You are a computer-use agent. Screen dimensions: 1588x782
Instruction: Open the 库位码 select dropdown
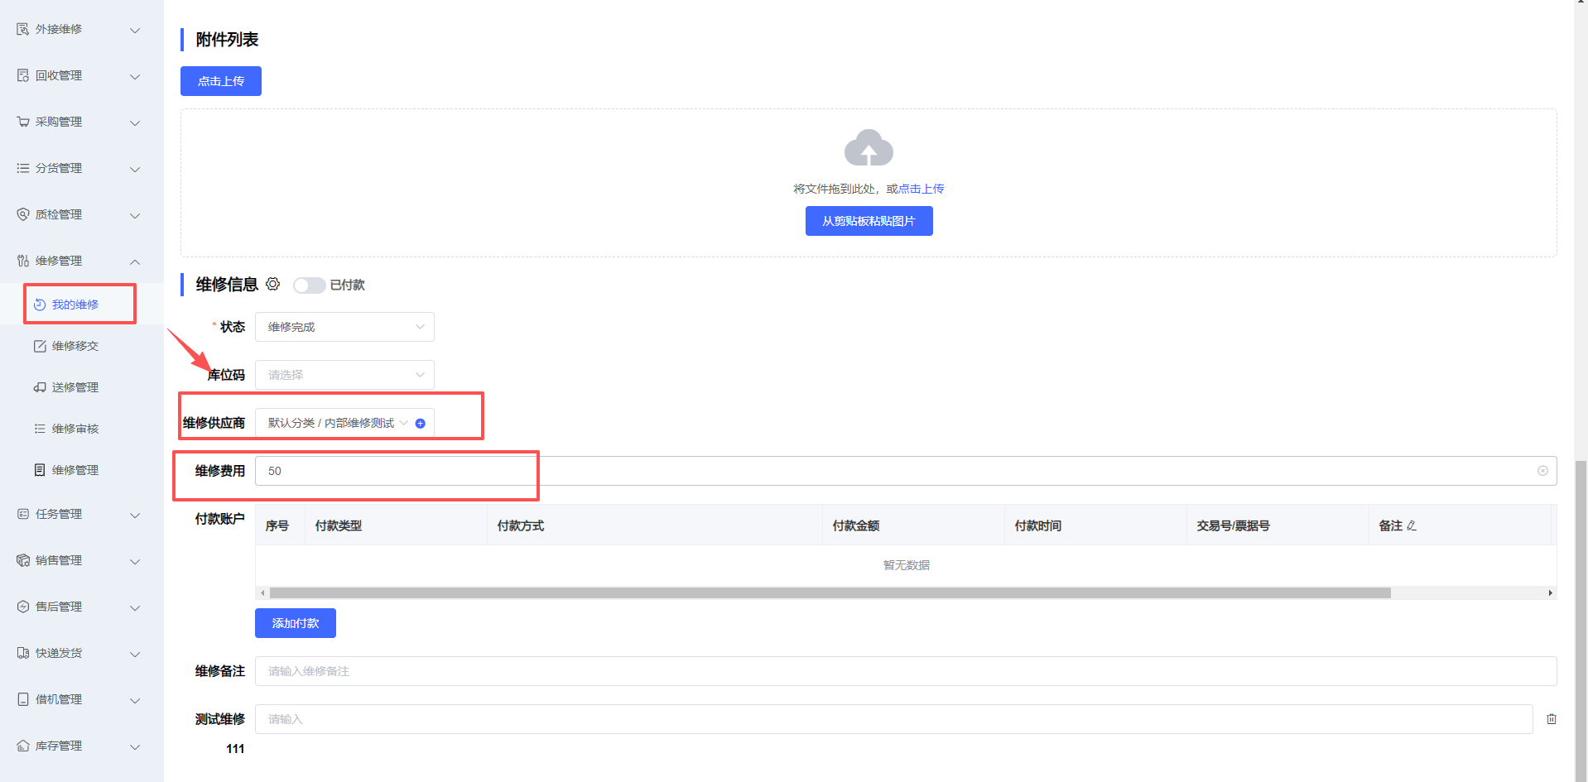344,375
